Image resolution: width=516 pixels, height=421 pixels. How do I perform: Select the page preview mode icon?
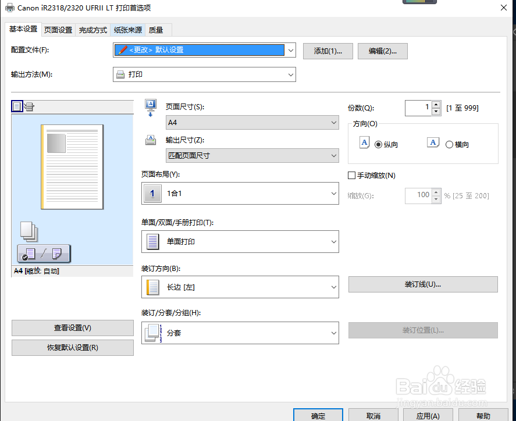[17, 106]
